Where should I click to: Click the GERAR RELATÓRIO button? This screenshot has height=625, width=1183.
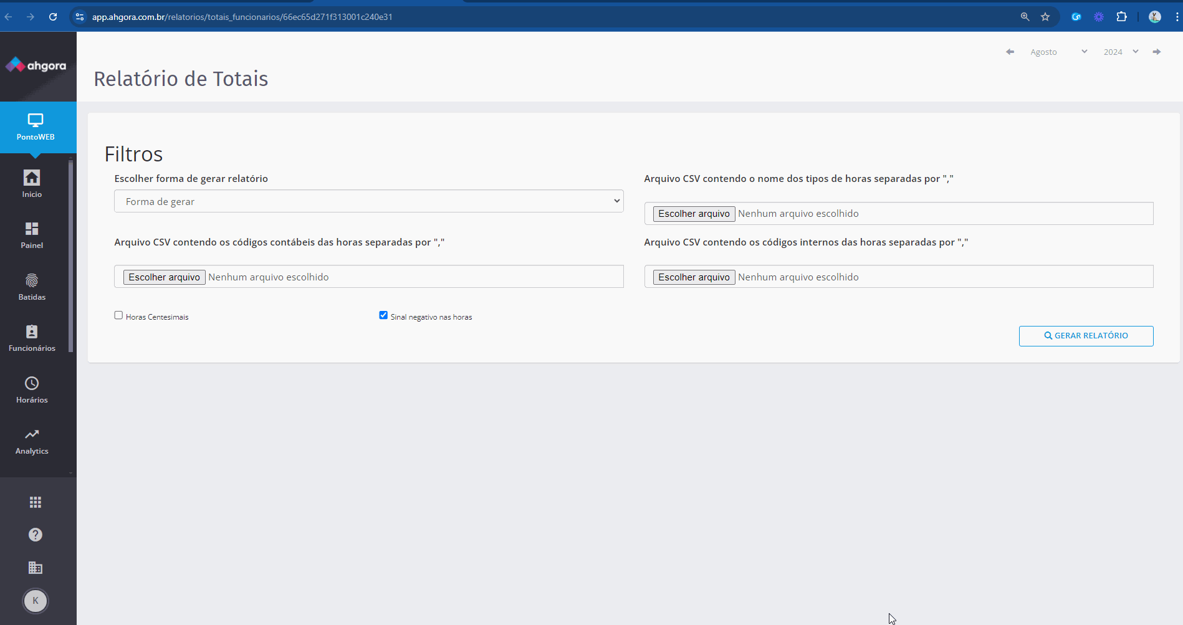(1086, 336)
